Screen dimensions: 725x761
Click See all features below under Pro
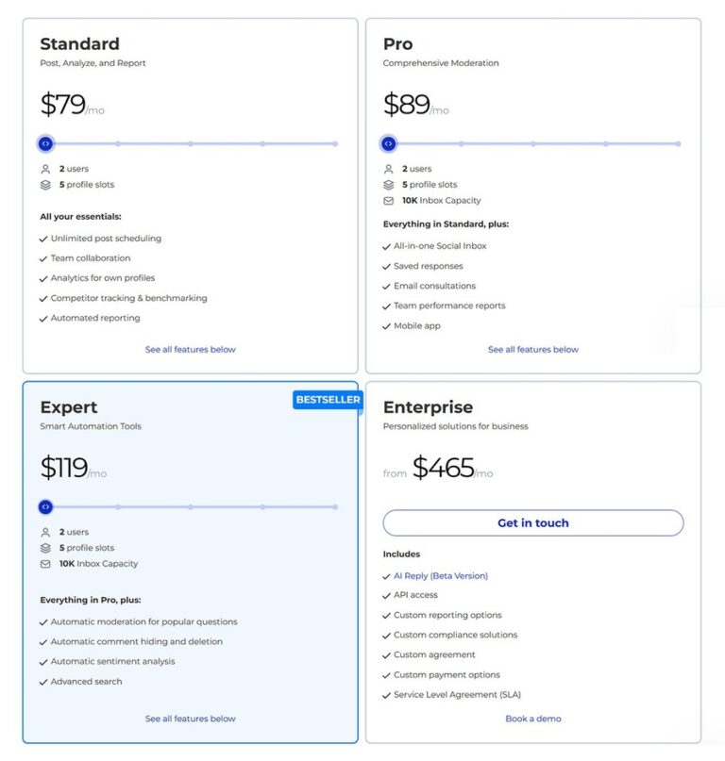pyautogui.click(x=533, y=349)
